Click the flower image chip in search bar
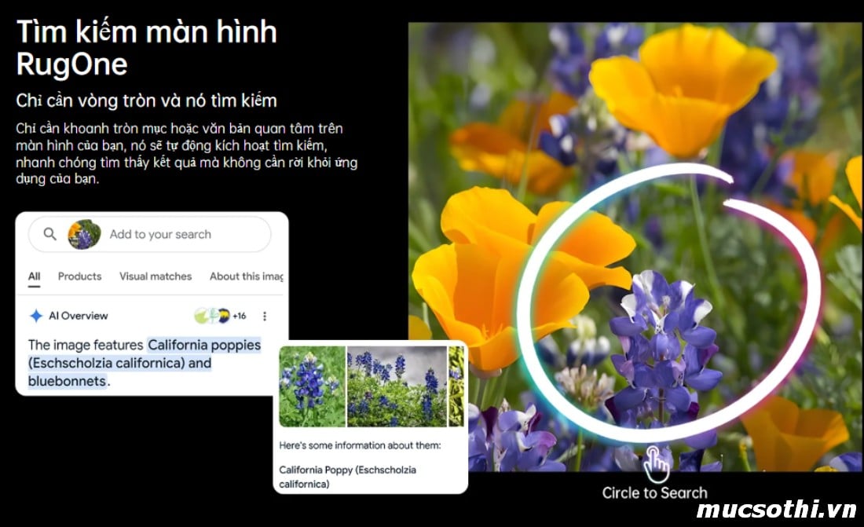The height and width of the screenshot is (527, 864). point(84,234)
